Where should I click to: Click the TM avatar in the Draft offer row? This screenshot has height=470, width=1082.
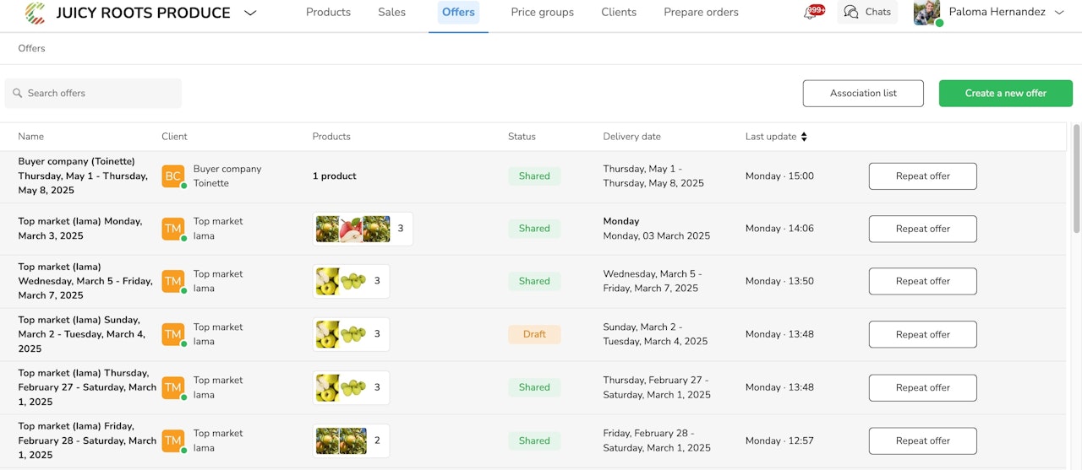coord(172,334)
